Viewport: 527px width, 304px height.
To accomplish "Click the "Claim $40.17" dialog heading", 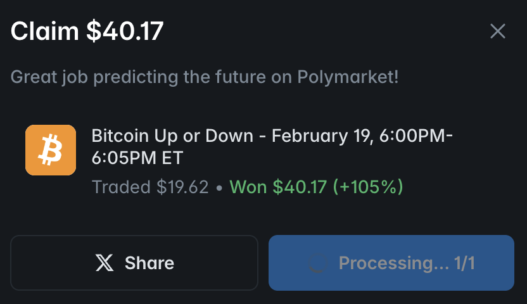I will [x=87, y=31].
